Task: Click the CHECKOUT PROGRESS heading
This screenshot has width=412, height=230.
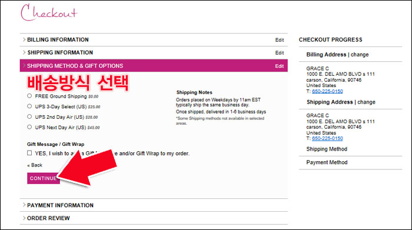Action: pyautogui.click(x=331, y=39)
